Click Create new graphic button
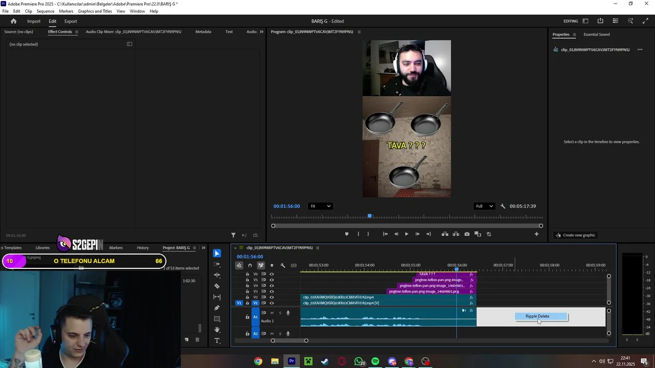The image size is (655, 368). [576, 235]
